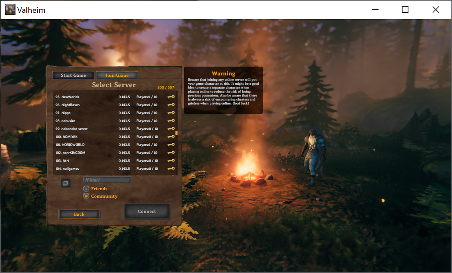Click the server list scrollbar handle
This screenshot has width=452, height=273.
tap(177, 133)
